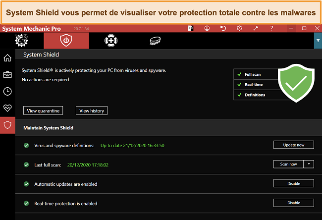This screenshot has width=322, height=220.
Task: Click the large green shield status icon
Action: click(x=296, y=83)
